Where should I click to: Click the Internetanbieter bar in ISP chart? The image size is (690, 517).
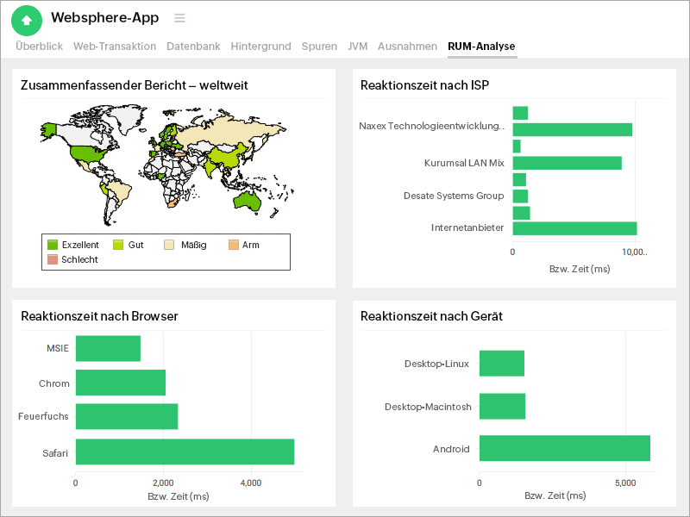tap(574, 228)
